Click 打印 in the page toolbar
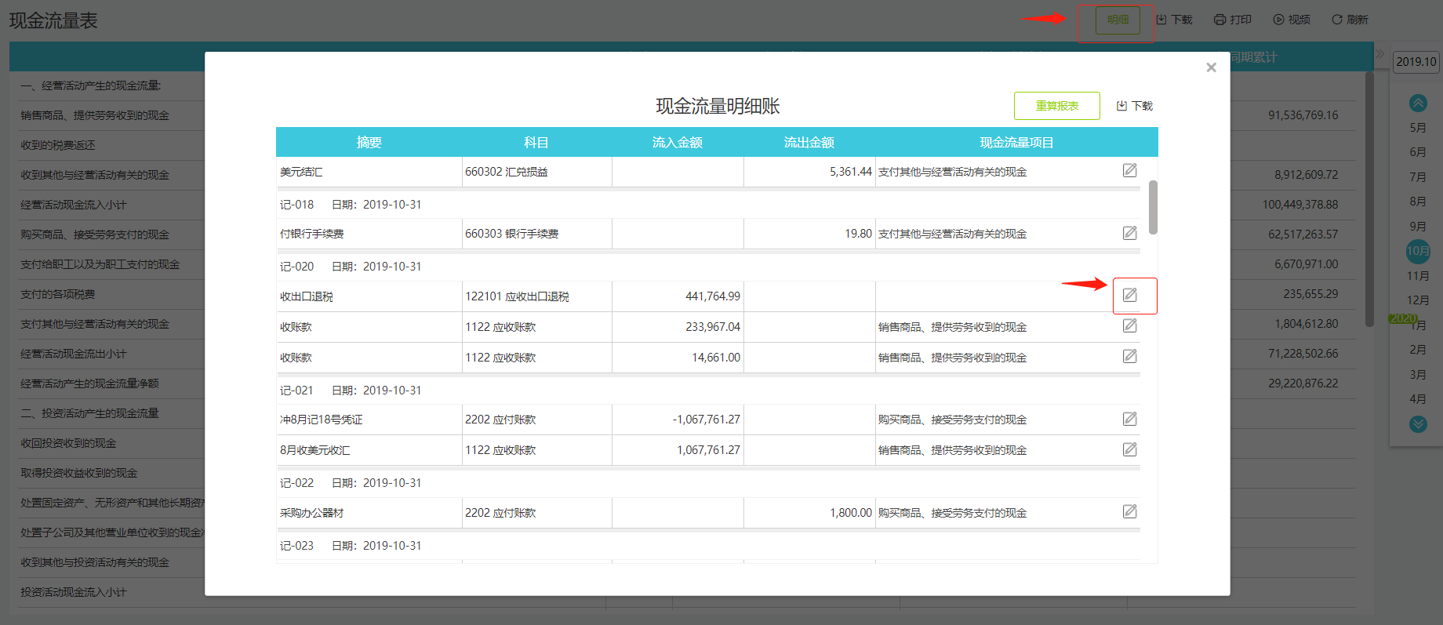This screenshot has height=625, width=1443. click(1233, 20)
